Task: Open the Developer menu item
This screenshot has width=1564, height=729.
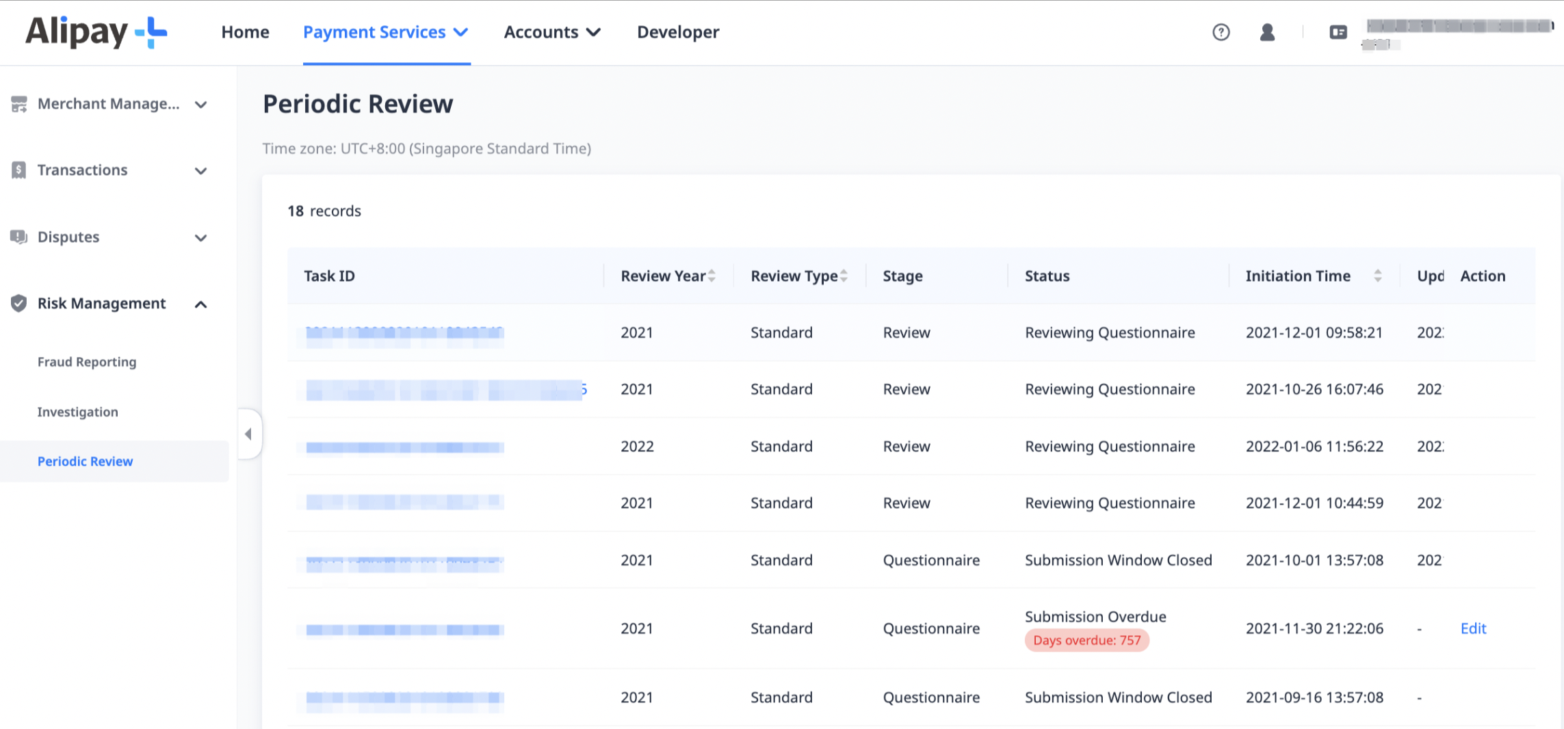Action: click(678, 32)
